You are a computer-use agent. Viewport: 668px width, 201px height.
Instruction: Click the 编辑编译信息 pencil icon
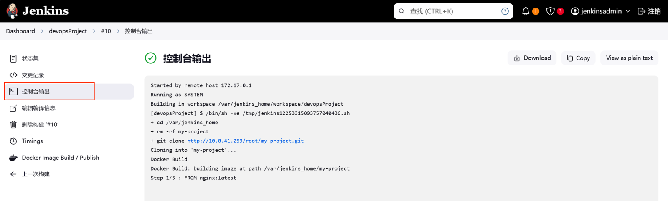tap(13, 108)
